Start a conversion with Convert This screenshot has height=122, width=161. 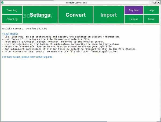point(76,15)
